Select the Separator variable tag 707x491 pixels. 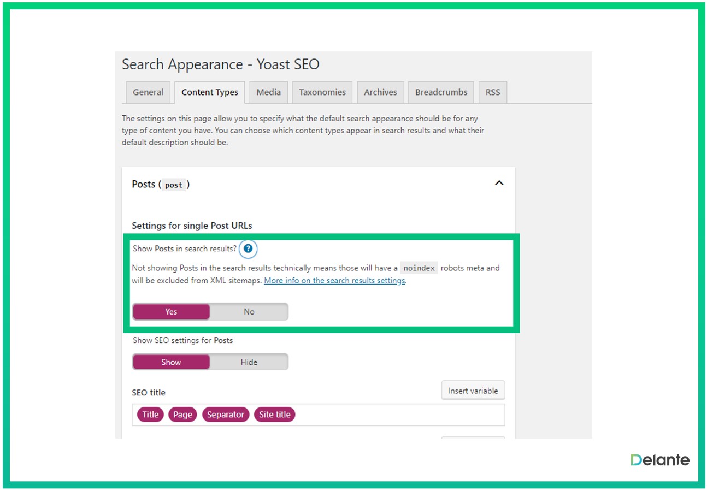click(x=226, y=415)
